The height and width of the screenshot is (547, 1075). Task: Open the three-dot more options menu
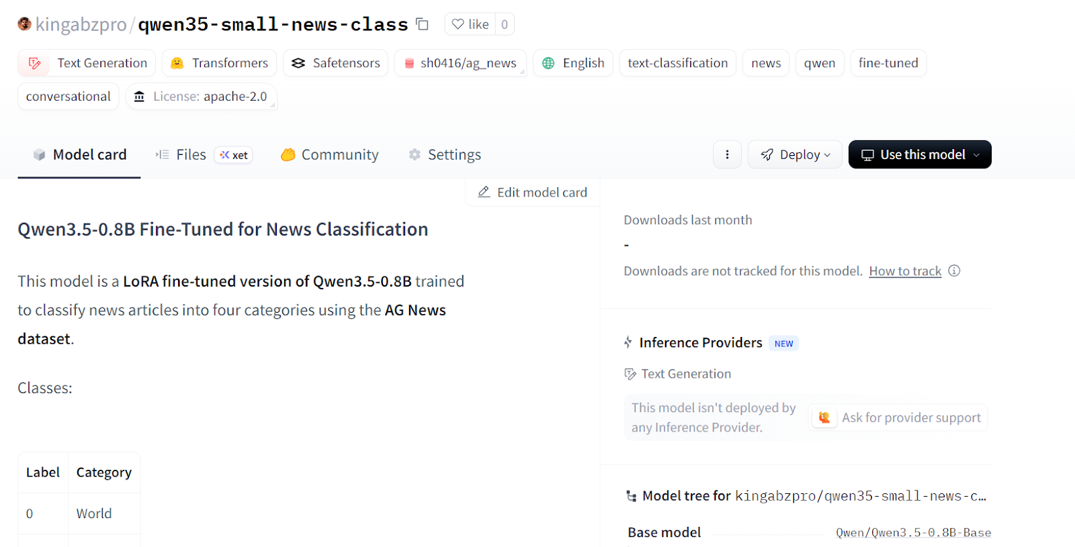(x=727, y=154)
